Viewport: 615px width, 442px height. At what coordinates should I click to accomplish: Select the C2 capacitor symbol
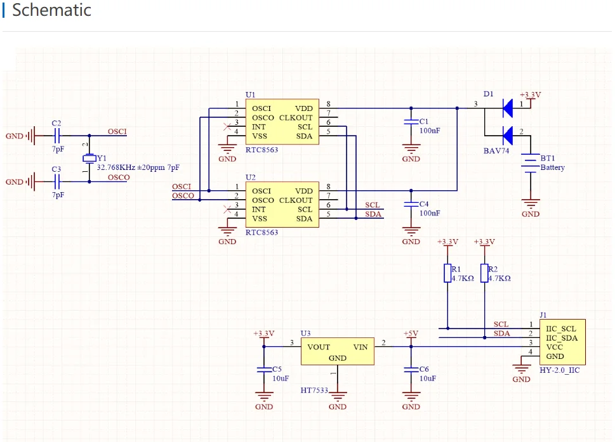pyautogui.click(x=57, y=136)
